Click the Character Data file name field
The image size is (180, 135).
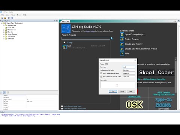pos(129,76)
